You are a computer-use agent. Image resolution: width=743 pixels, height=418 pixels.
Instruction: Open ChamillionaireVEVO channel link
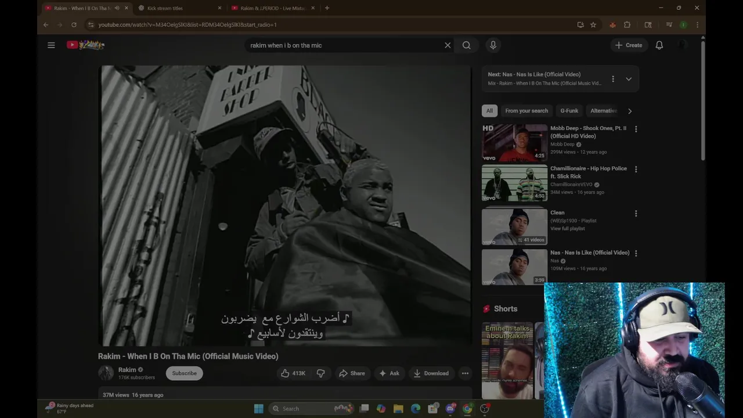[x=571, y=185]
